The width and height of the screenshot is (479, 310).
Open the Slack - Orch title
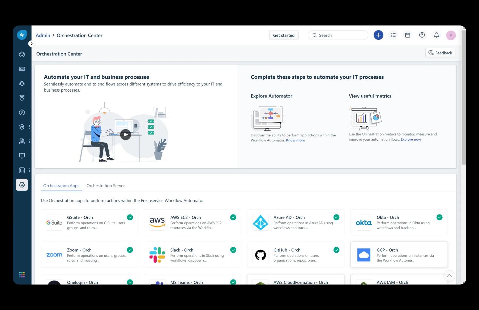click(x=182, y=250)
